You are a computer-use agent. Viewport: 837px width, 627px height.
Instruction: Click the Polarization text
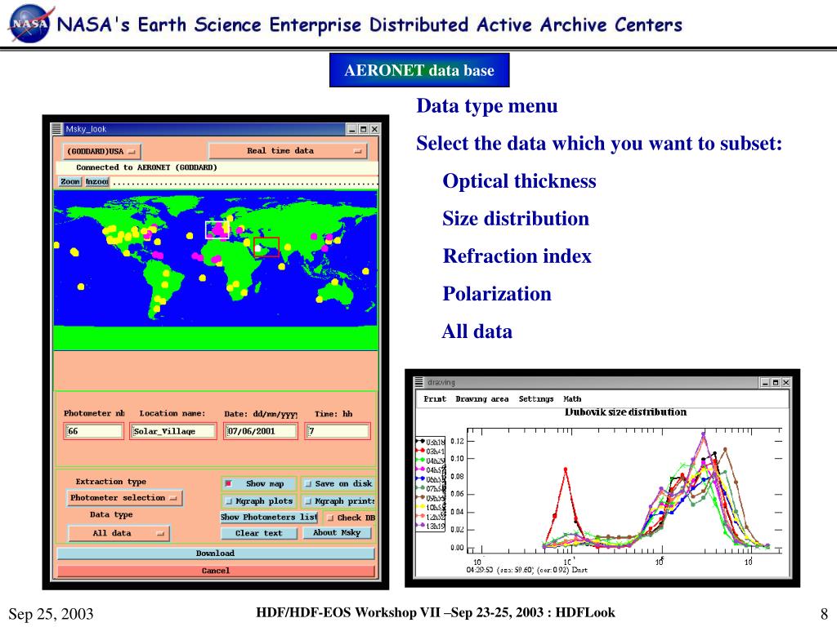tap(497, 294)
